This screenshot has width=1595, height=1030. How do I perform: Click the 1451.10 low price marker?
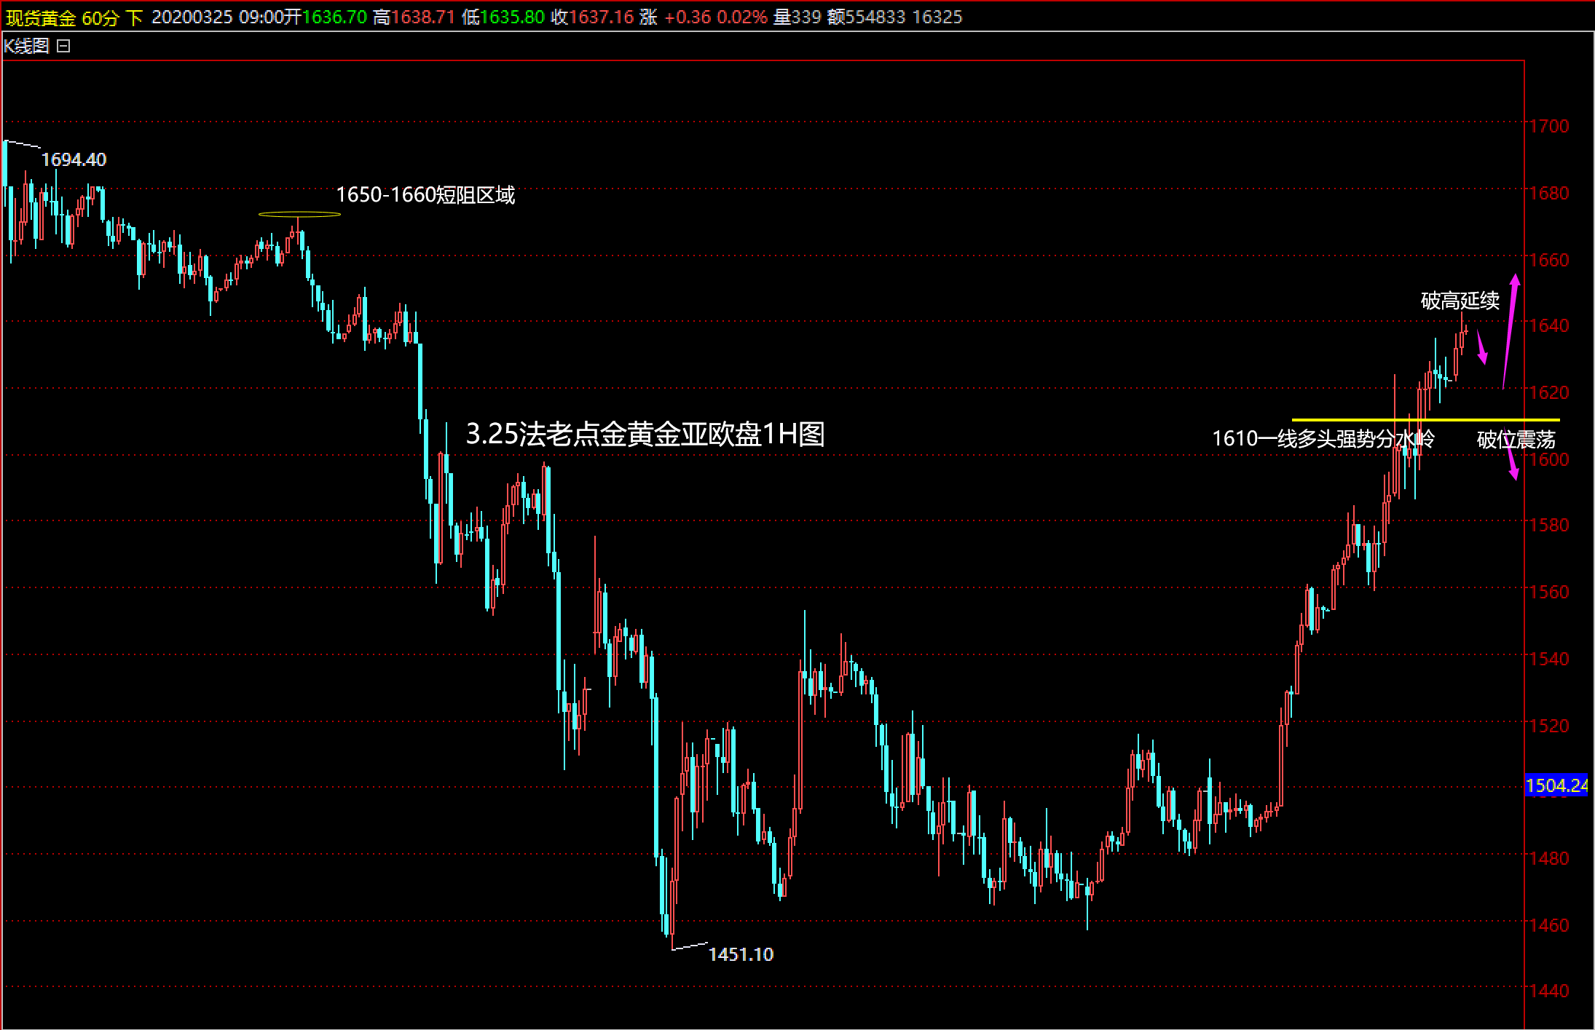pos(741,954)
